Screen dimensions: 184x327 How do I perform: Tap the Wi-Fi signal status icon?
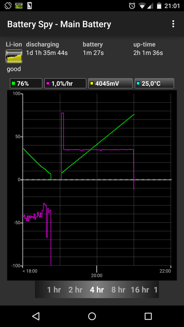point(142,6)
